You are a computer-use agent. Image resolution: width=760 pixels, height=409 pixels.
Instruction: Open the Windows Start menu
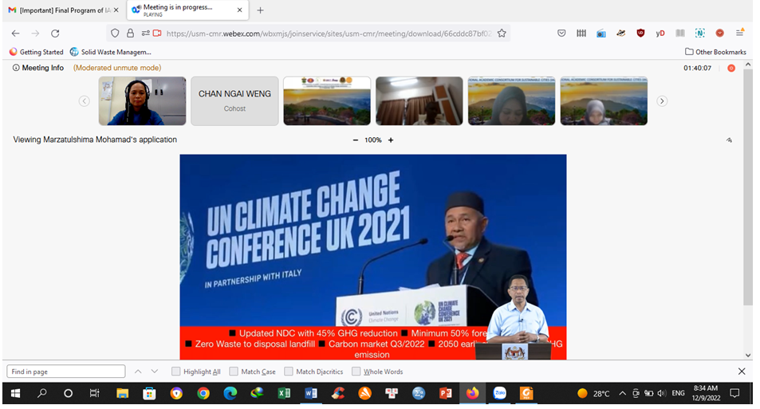15,394
